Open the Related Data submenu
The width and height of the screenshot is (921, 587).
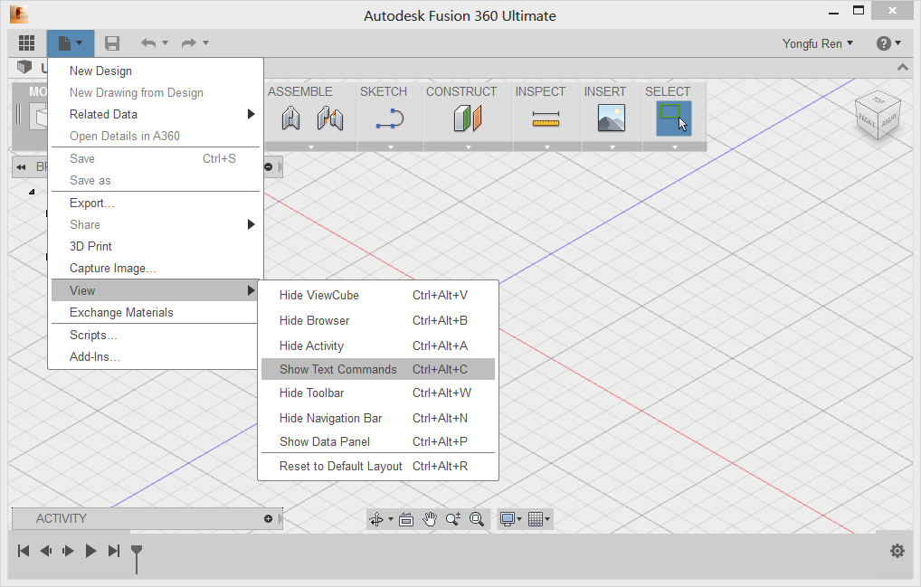(155, 115)
